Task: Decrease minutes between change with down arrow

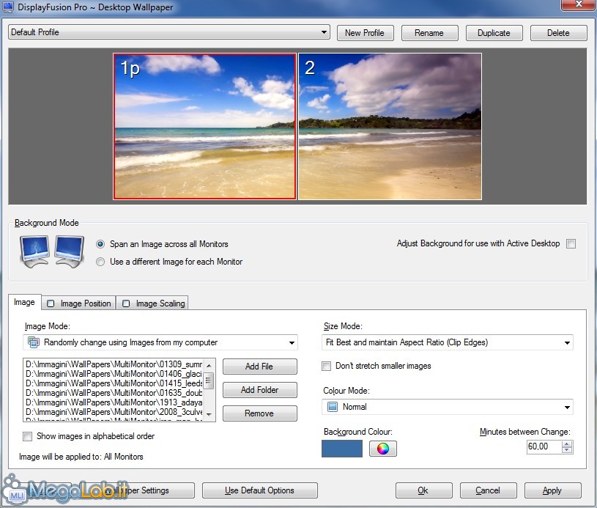Action: pyautogui.click(x=567, y=449)
